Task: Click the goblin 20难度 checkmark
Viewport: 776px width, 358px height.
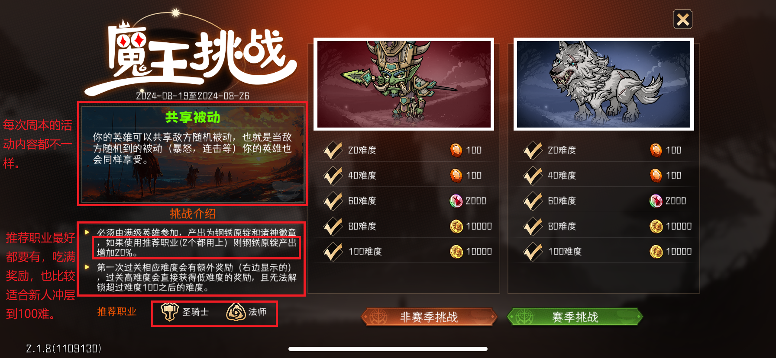Action: [333, 150]
